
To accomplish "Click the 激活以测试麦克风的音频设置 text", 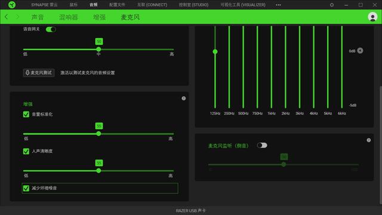I will (x=88, y=73).
